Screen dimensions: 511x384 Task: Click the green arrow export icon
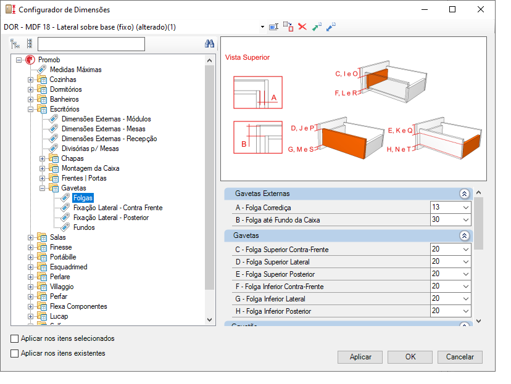point(317,27)
